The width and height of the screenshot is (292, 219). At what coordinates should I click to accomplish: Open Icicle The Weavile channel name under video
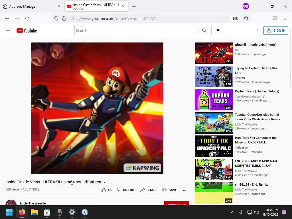point(33,203)
